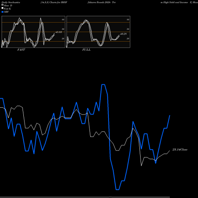Click the Slow D legend swatch

click(2, 5)
